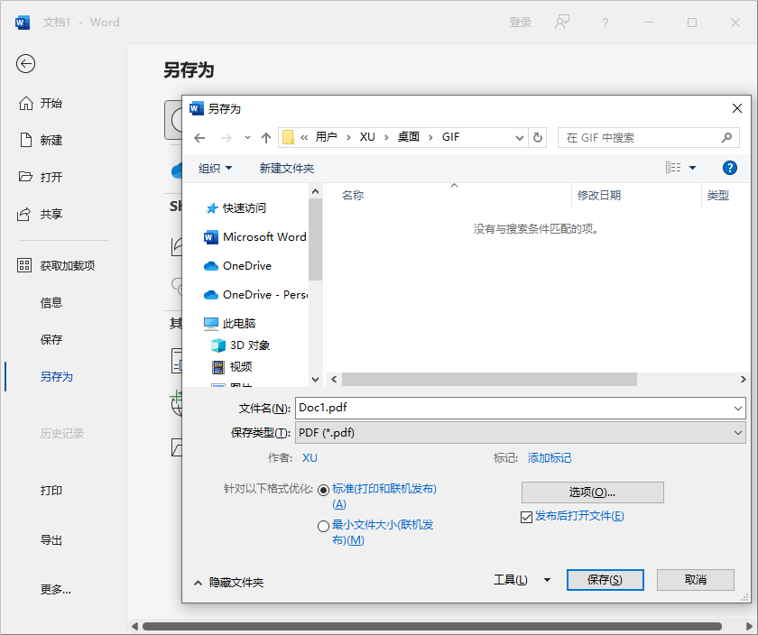The height and width of the screenshot is (635, 758).
Task: Click the back arrow circle in Word
Action: [25, 64]
